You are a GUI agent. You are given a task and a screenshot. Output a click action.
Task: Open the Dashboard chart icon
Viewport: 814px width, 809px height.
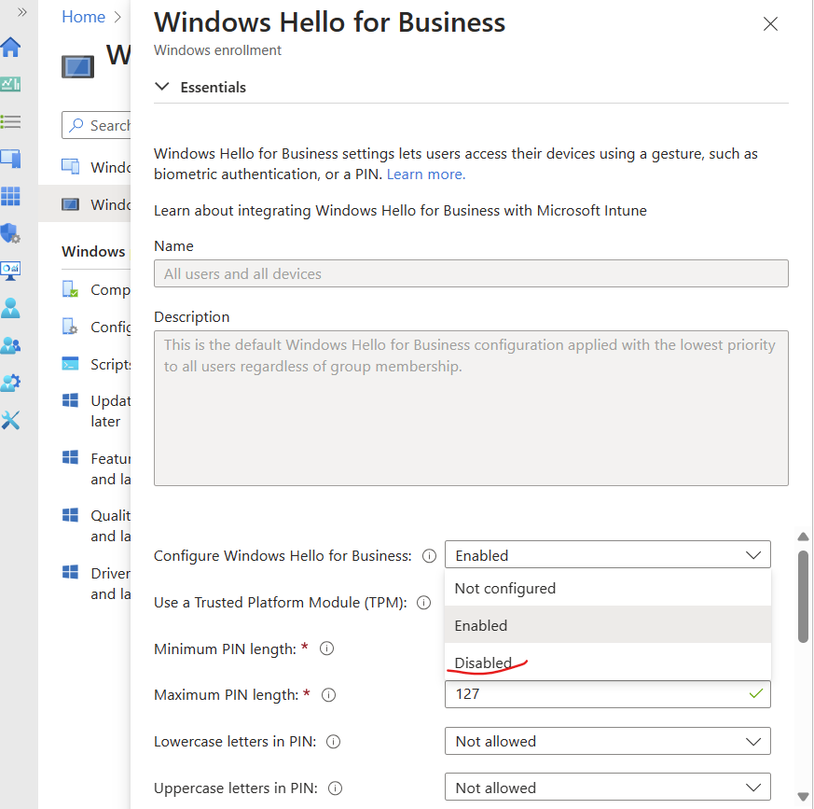point(10,84)
